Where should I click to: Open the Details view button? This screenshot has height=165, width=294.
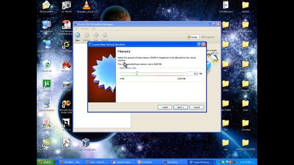192,37
